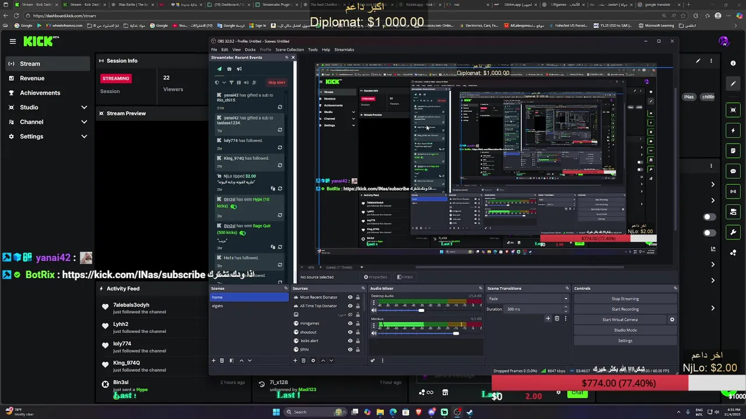Add a new scene in OBS Scenes panel

[x=213, y=360]
